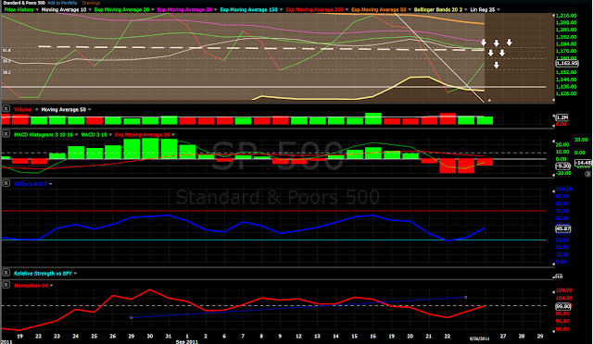Remove the Wilder's RSI 7 panel

tap(6, 183)
